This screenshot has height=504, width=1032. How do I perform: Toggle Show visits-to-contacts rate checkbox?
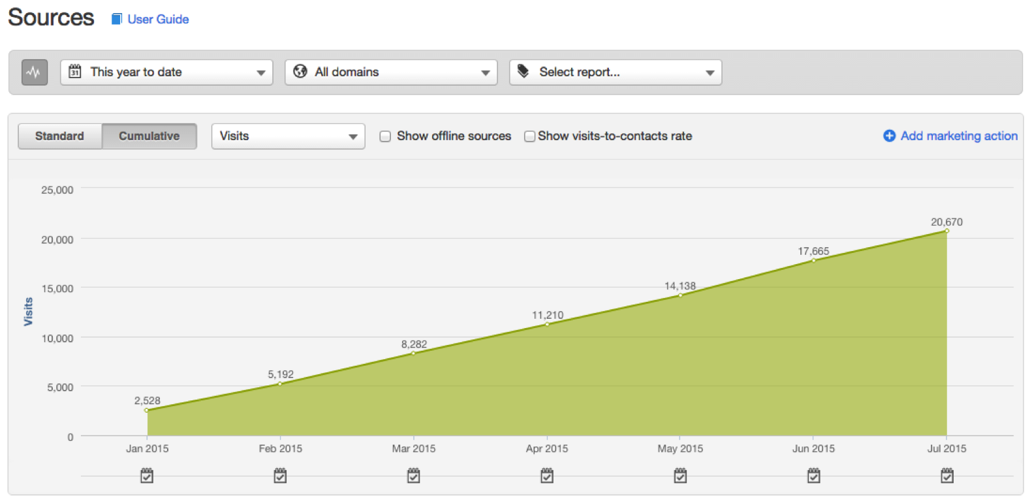(530, 136)
